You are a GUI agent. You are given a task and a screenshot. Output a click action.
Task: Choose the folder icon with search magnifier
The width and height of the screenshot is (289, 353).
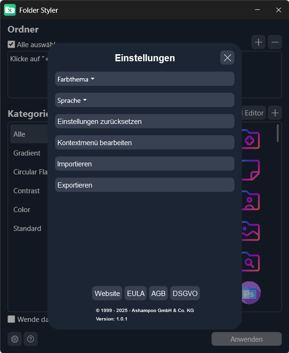click(250, 261)
